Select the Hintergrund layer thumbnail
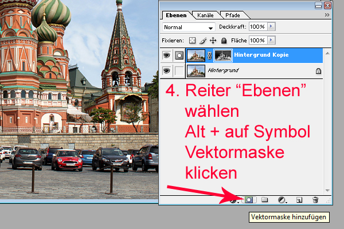The height and width of the screenshot is (229, 344). tap(196, 71)
